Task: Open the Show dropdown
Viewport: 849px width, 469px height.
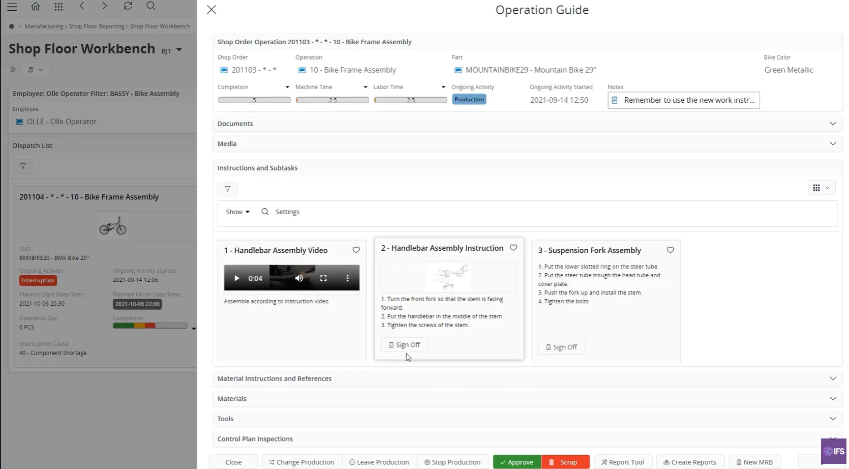Action: (x=237, y=212)
